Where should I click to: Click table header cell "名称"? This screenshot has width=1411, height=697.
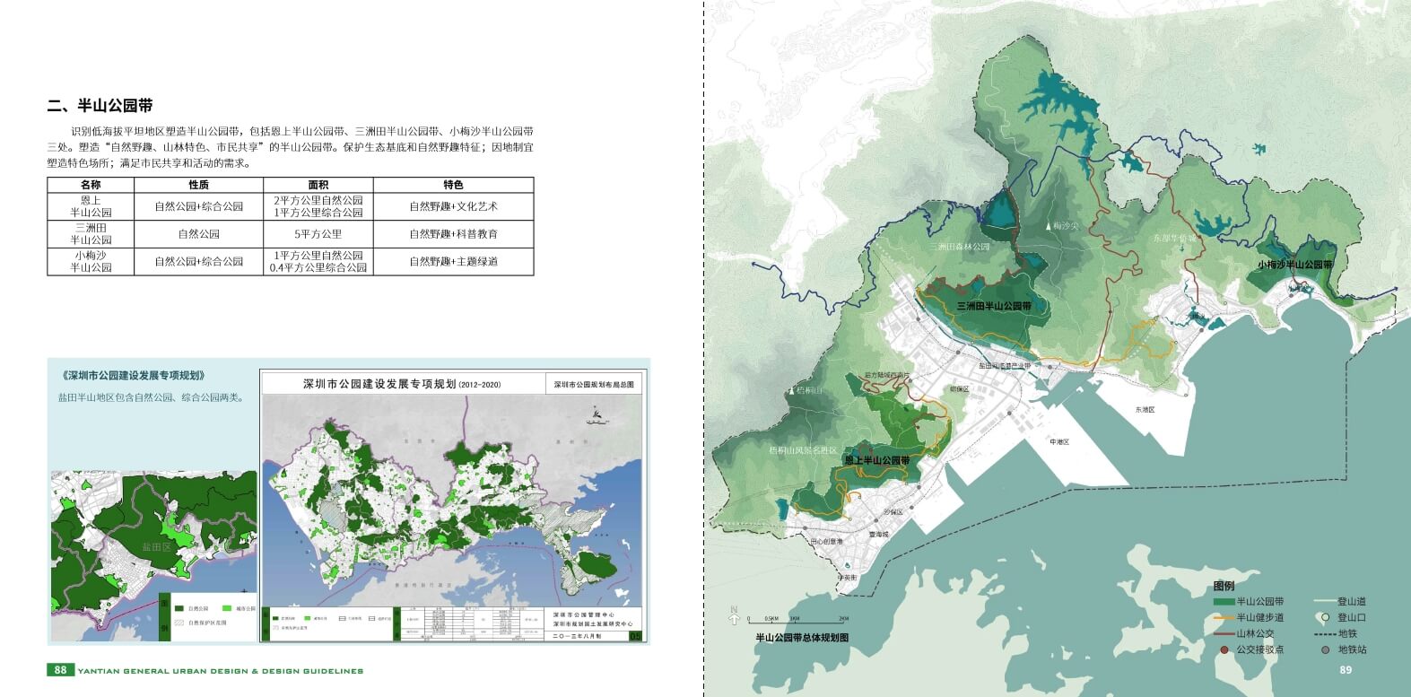click(91, 185)
